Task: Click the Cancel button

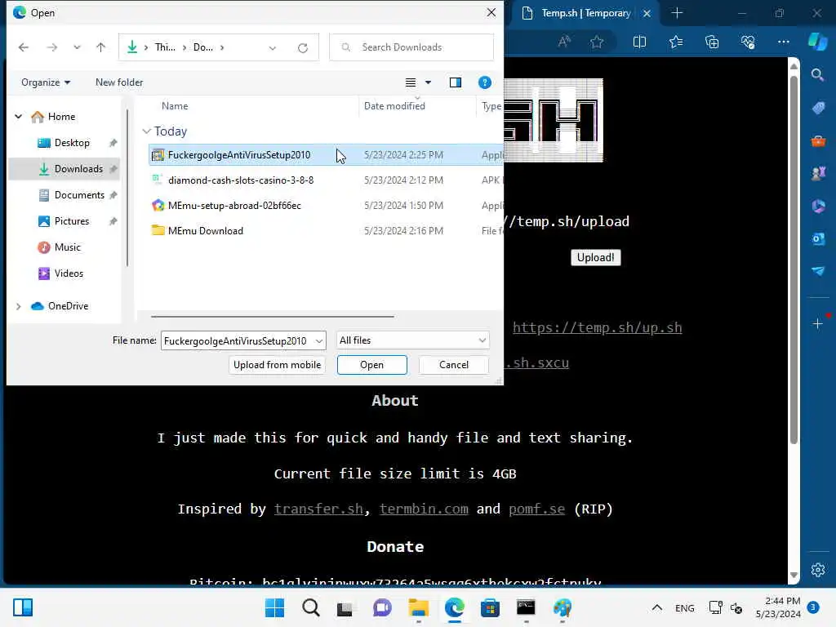Action: click(454, 365)
